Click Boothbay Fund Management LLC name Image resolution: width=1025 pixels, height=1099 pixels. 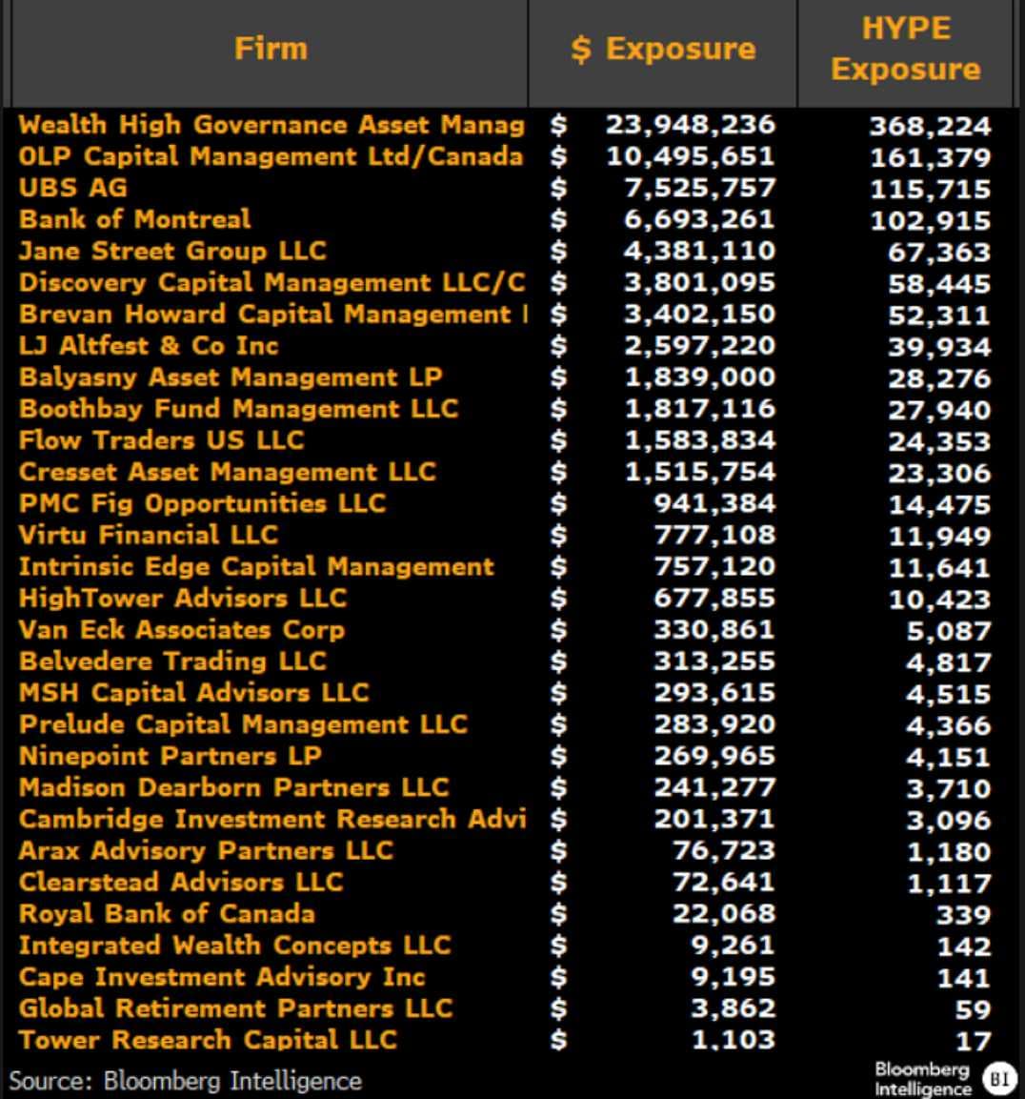click(238, 409)
